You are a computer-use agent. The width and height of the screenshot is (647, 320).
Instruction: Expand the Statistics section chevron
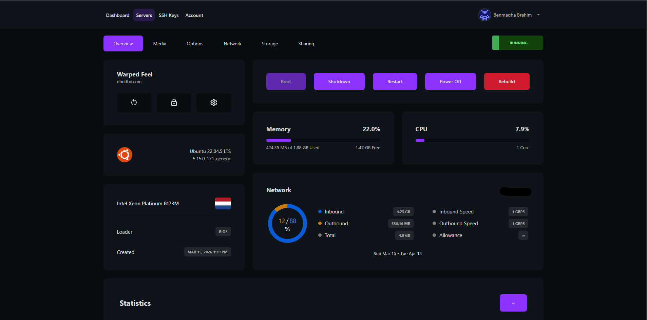[513, 303]
